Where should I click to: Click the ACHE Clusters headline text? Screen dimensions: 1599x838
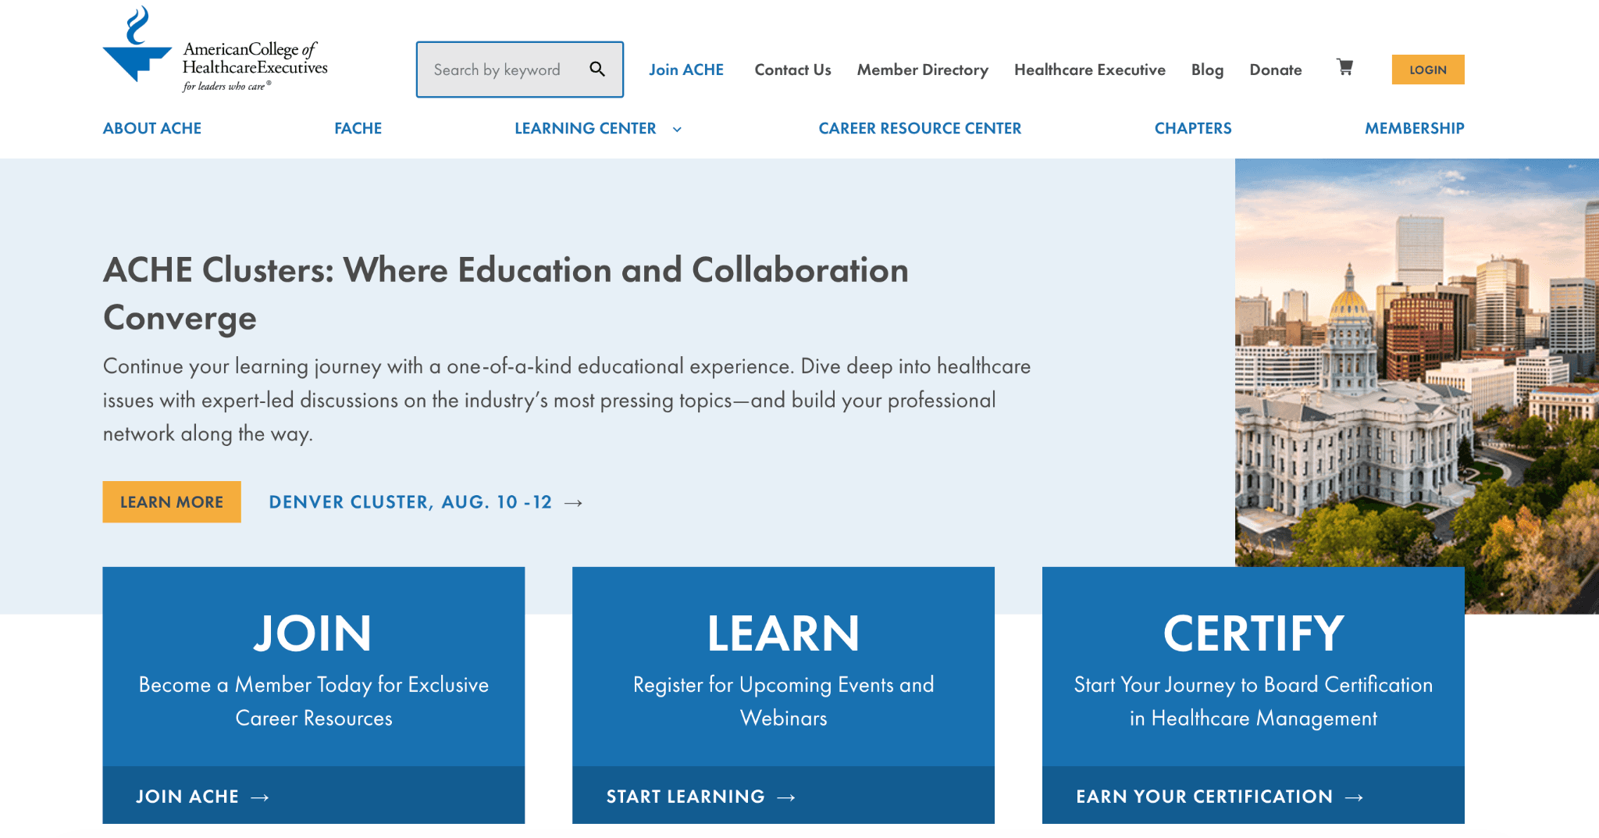(506, 294)
